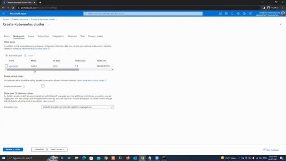
Task: Click the browser Back arrow
Action: click(x=3, y=8)
